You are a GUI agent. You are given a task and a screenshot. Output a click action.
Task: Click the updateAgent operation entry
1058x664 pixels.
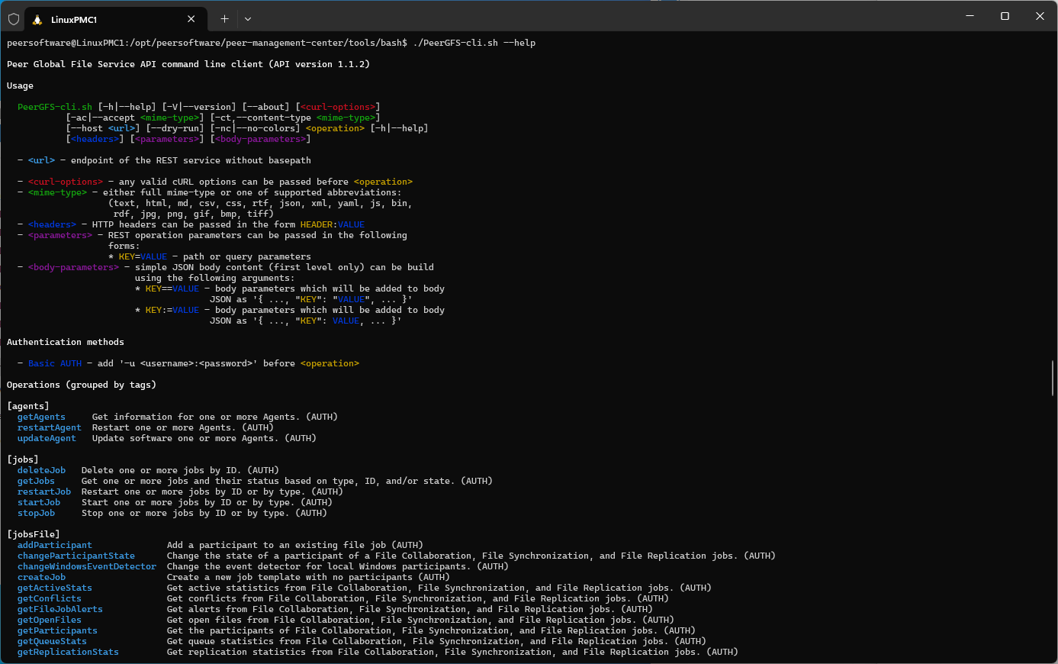point(47,438)
